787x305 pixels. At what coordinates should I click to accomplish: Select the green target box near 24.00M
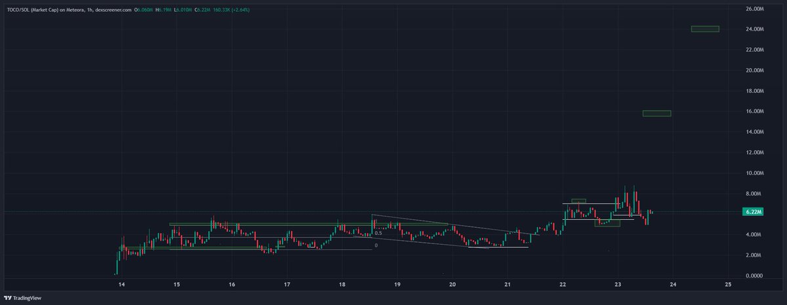pyautogui.click(x=705, y=29)
